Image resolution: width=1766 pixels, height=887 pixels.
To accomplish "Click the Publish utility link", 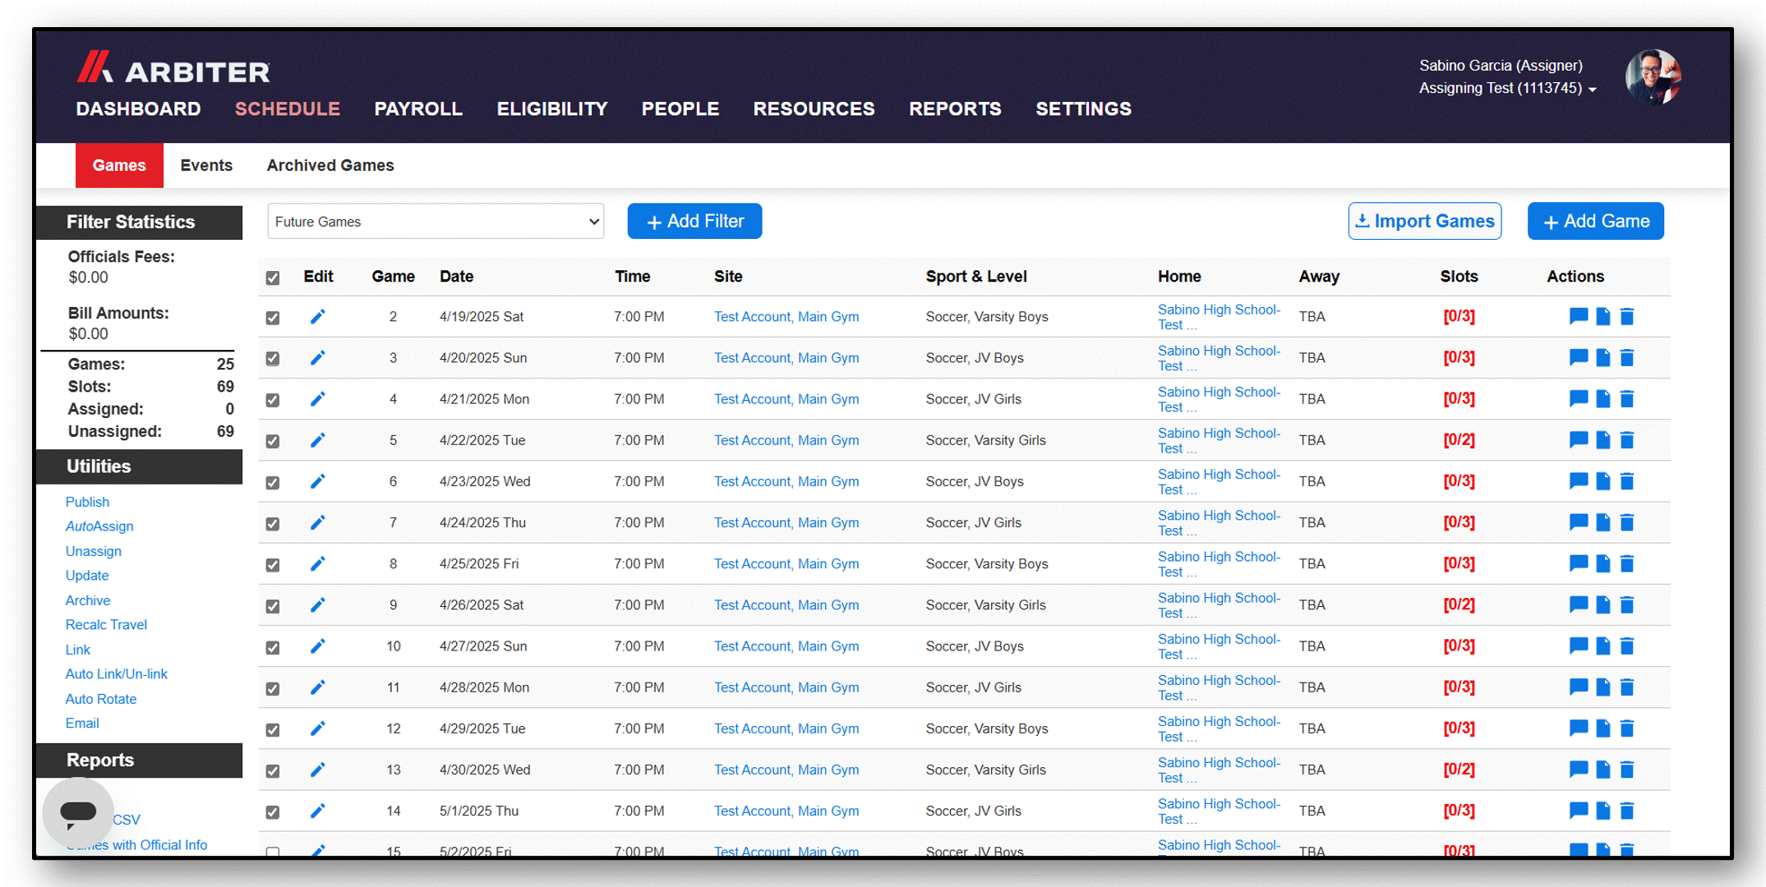I will click(87, 502).
